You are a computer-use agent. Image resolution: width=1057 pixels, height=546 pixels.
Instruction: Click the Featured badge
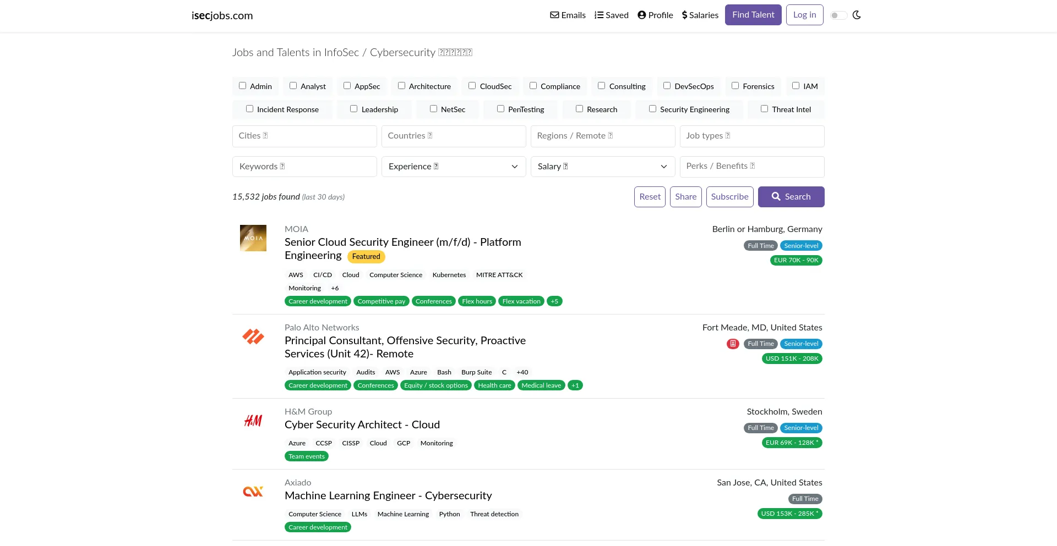[366, 257]
